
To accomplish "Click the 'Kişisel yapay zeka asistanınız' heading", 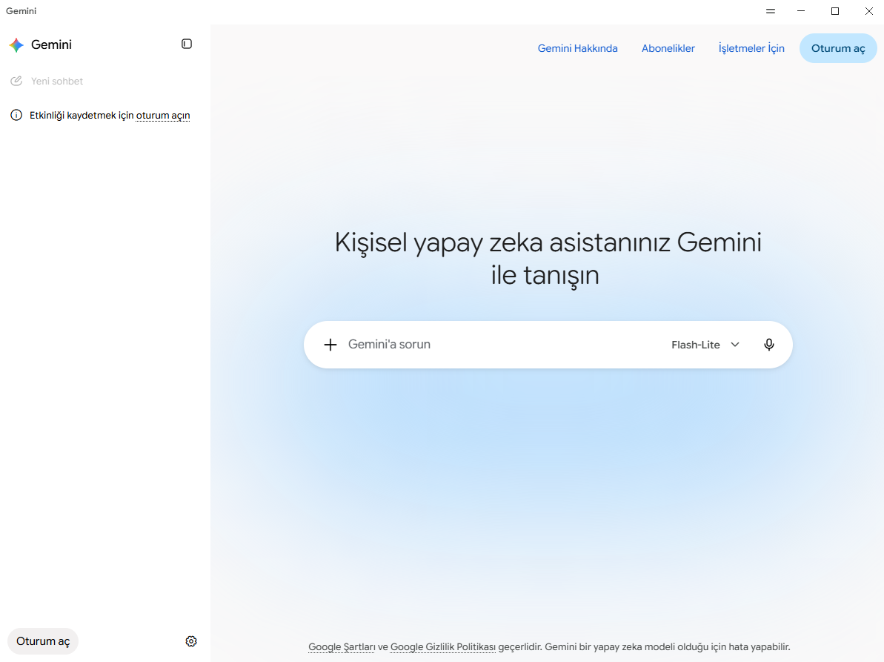I will (x=548, y=259).
